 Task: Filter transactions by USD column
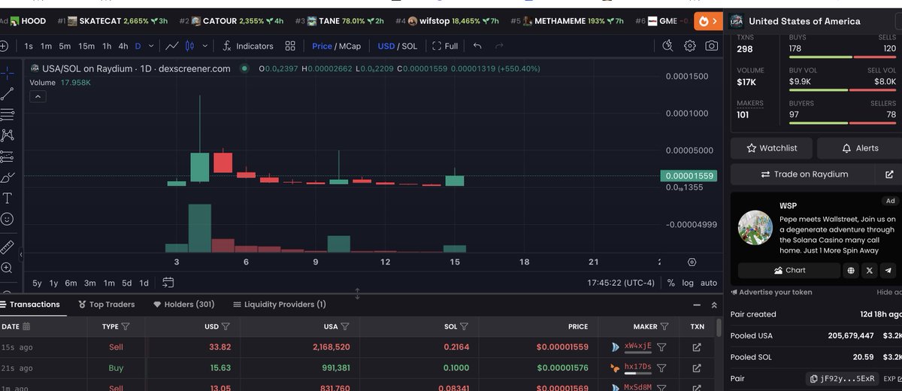pyautogui.click(x=225, y=326)
